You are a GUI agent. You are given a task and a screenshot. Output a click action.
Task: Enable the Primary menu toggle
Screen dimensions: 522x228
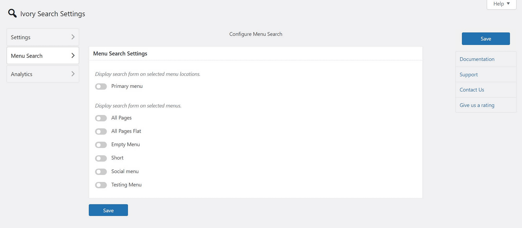pos(101,87)
